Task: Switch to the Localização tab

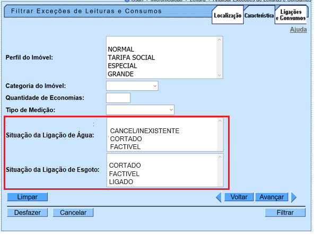Action: 227,15
